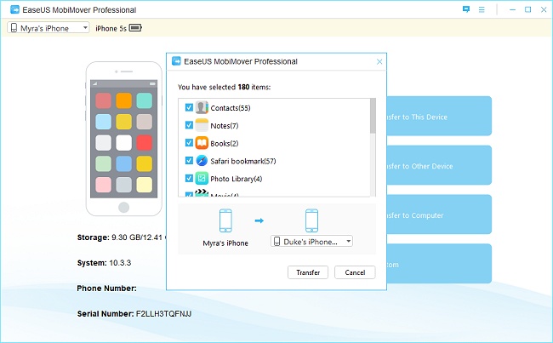Select Transfer to Other Device tile

(439, 165)
